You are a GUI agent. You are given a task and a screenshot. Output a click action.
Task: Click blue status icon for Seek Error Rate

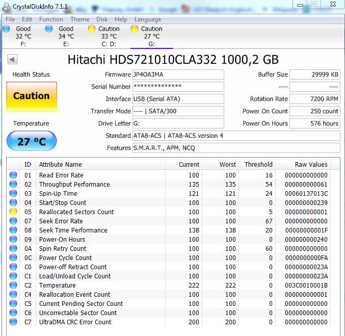[13, 221]
